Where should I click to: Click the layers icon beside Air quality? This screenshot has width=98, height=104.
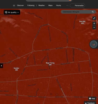coord(6,12)
